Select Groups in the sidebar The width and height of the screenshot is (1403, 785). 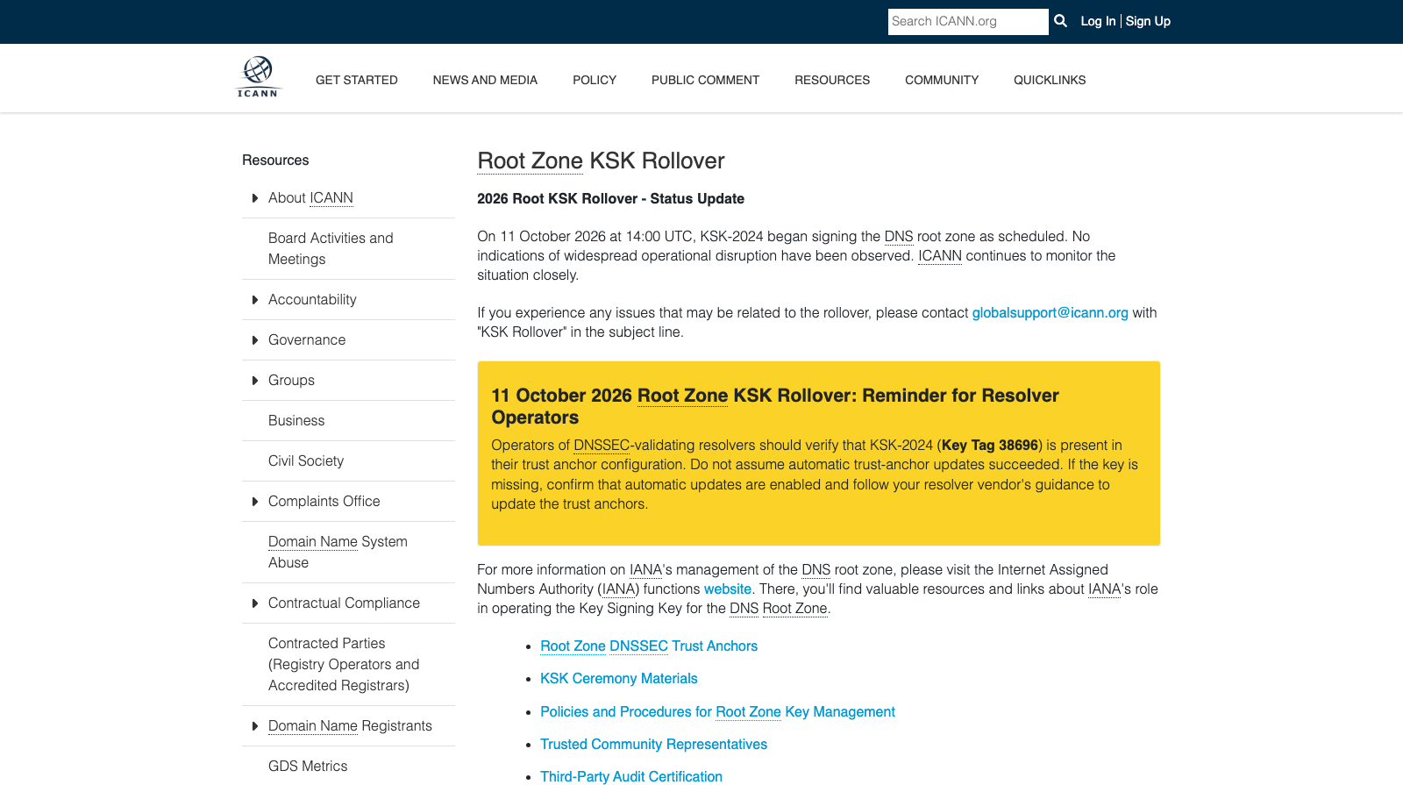point(291,381)
